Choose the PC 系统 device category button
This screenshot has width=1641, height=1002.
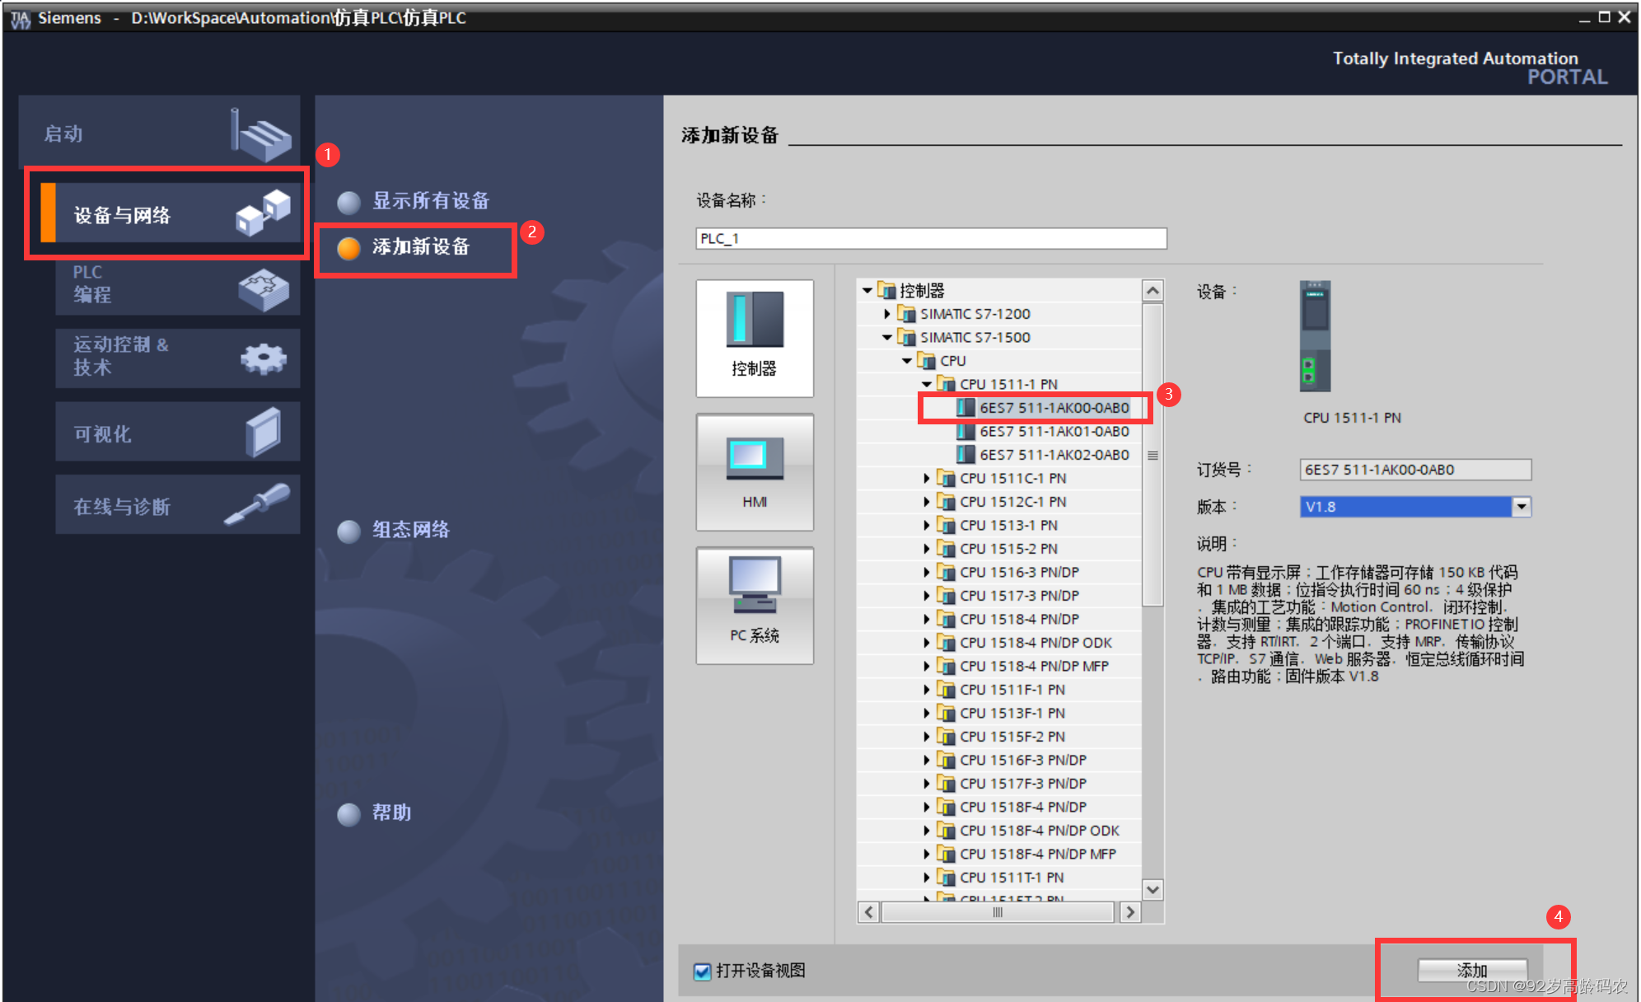755,606
